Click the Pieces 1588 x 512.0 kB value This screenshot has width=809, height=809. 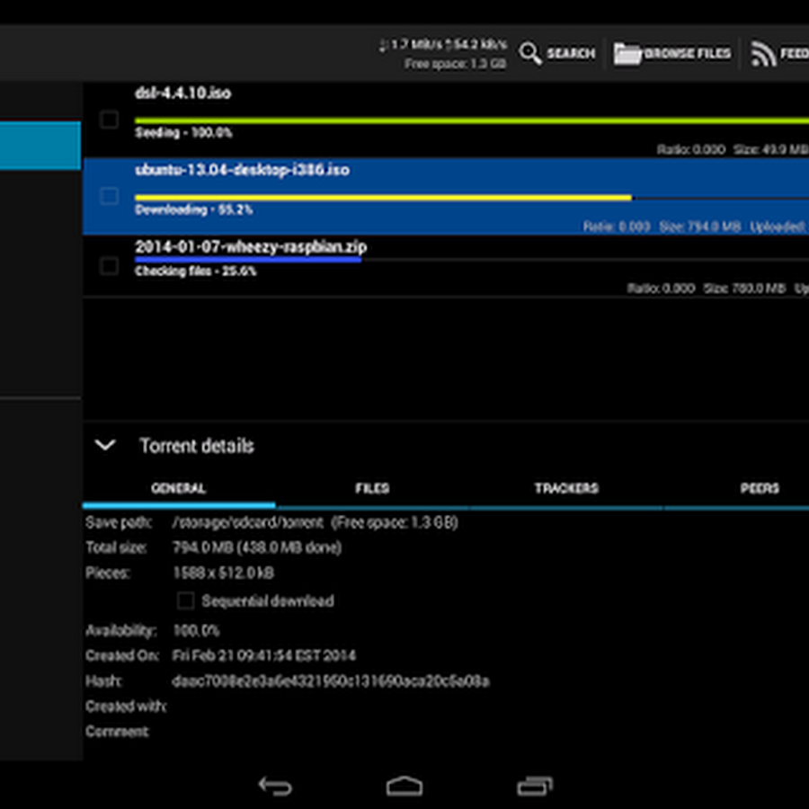(223, 573)
